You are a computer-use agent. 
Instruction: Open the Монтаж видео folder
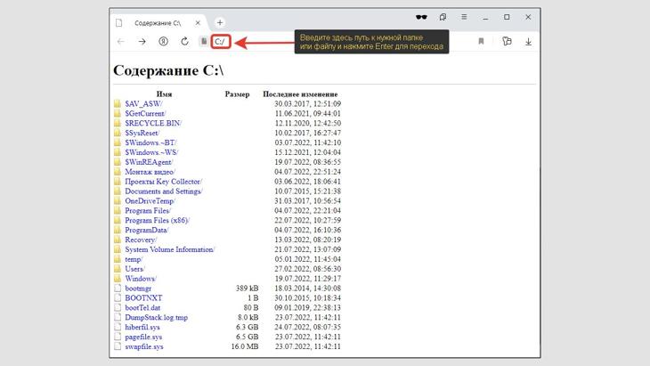[x=150, y=172]
